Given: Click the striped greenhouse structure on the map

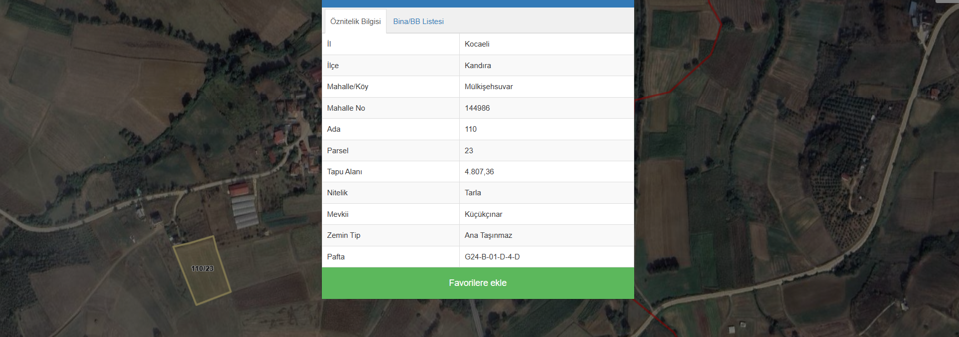Looking at the screenshot, I should click(x=246, y=211).
